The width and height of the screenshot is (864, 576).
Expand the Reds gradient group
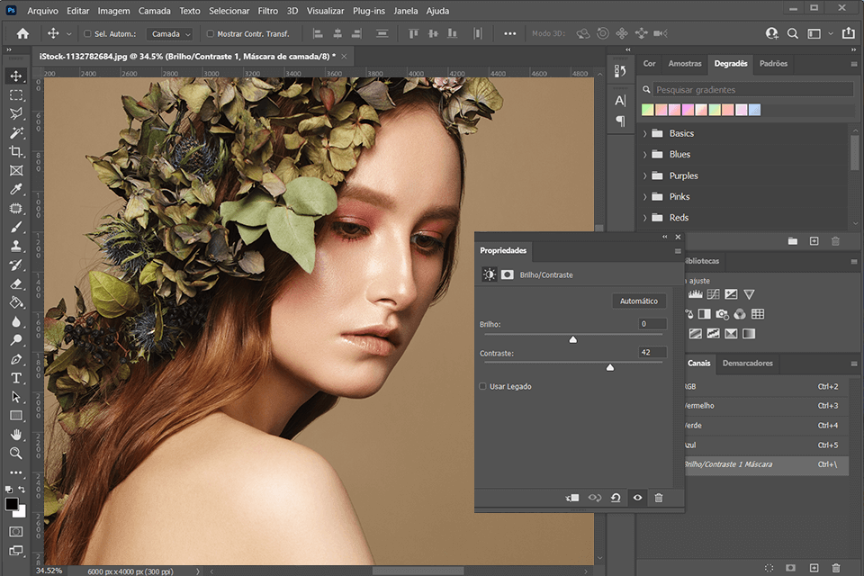coord(644,217)
